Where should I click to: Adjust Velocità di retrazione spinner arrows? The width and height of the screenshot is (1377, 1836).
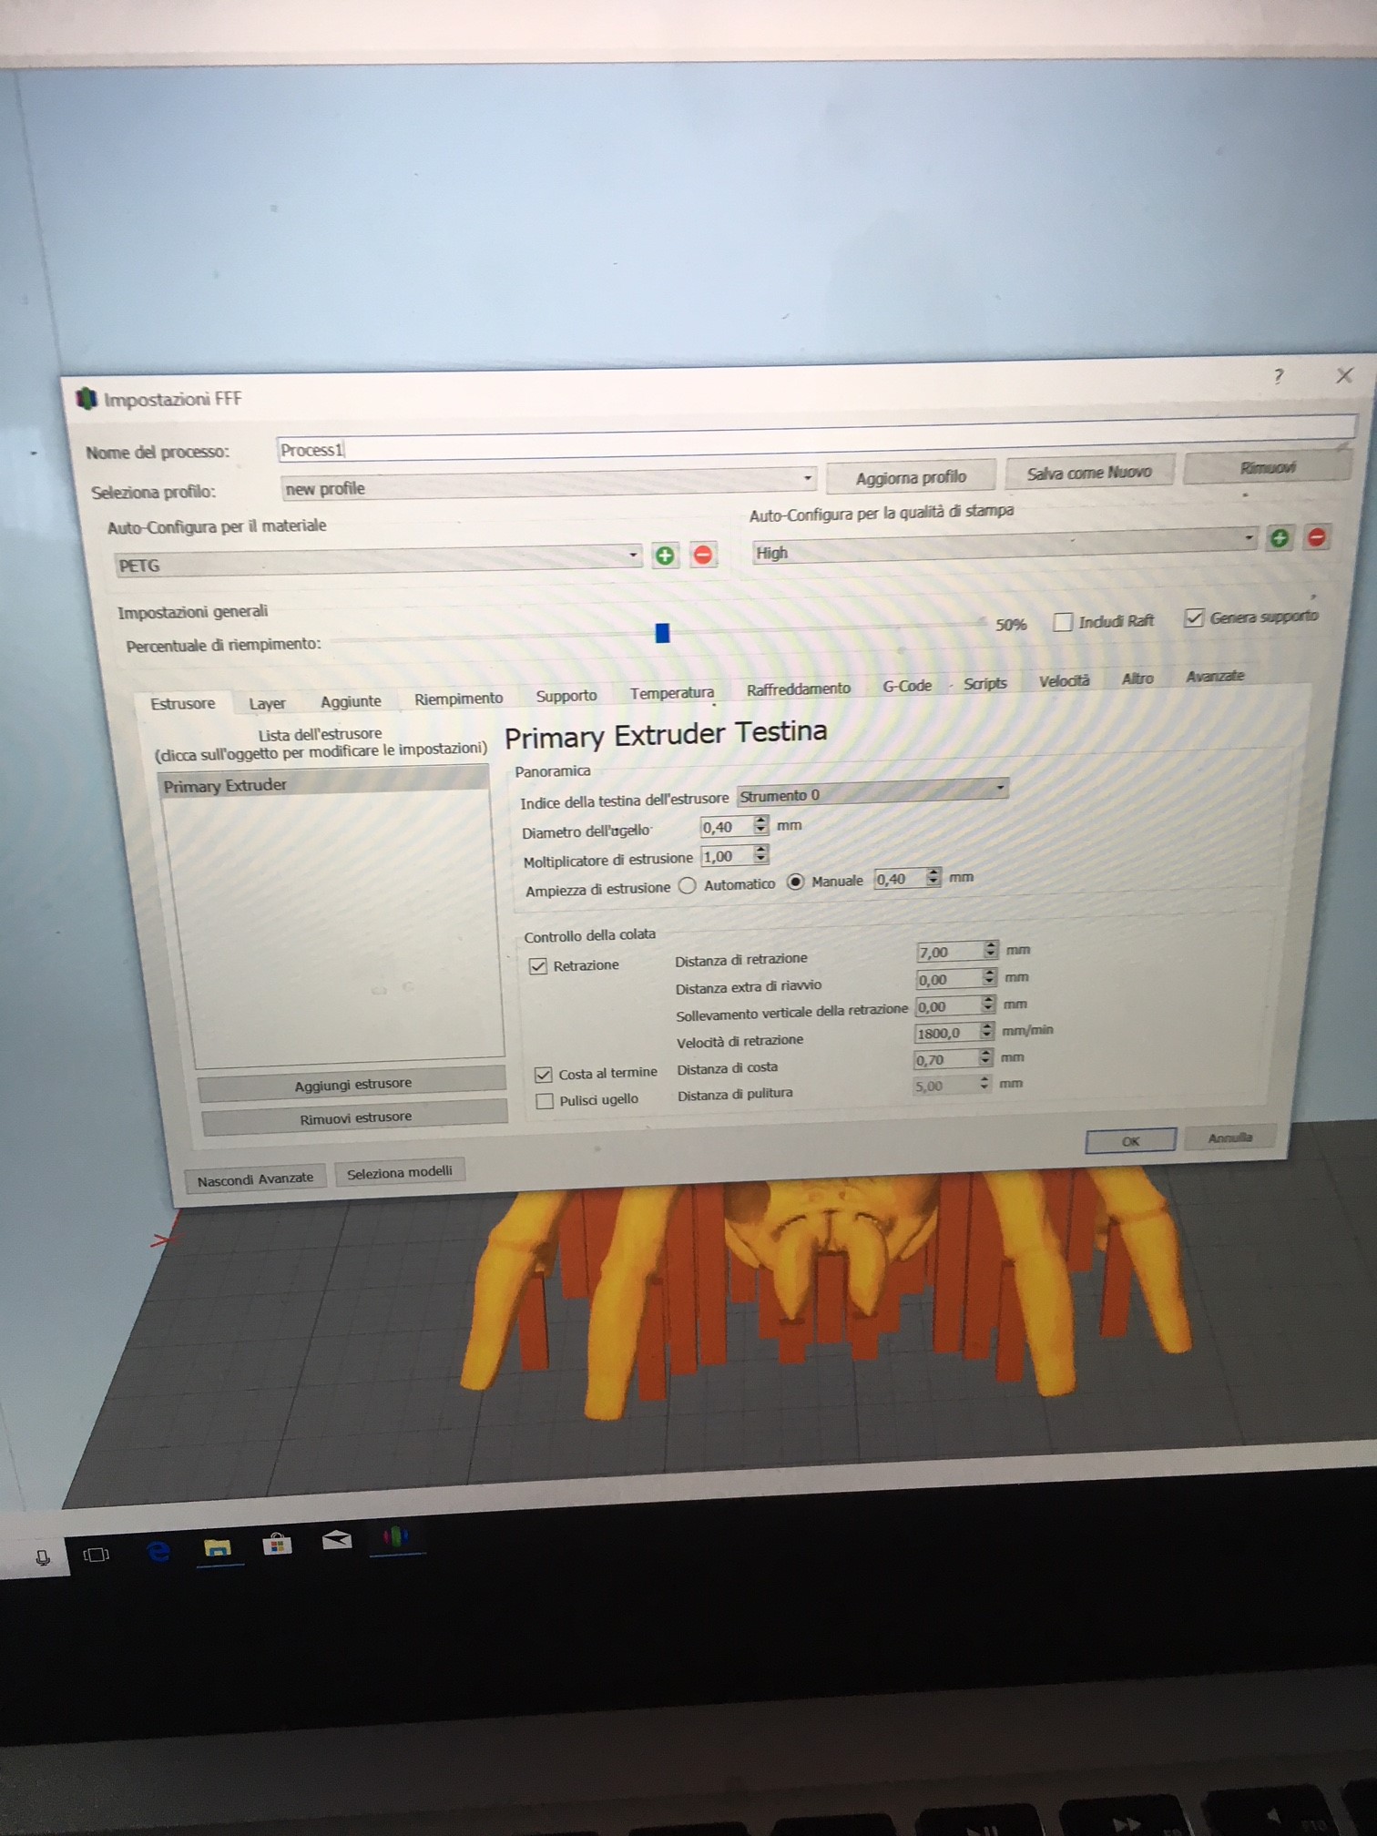click(x=986, y=1031)
